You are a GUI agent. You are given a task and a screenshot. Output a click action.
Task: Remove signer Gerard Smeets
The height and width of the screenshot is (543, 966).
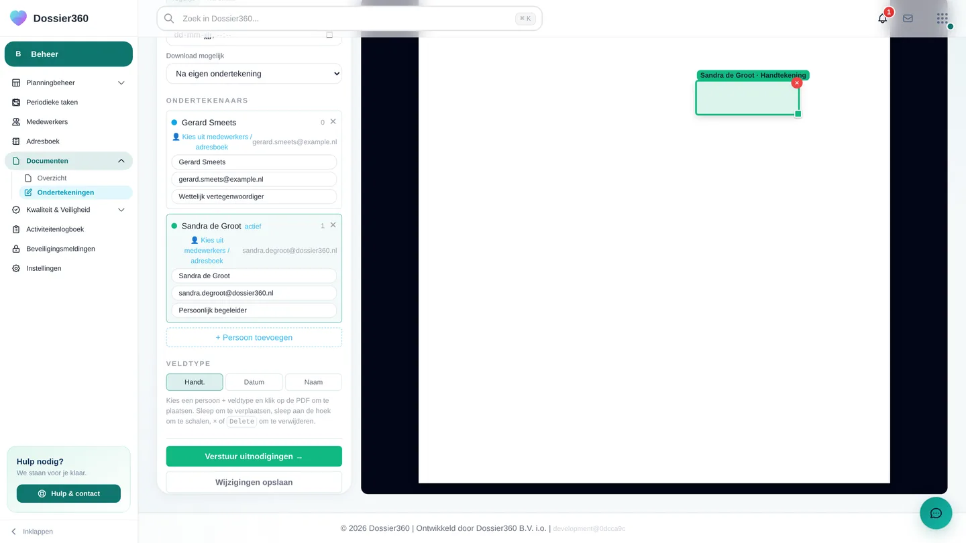tap(333, 122)
